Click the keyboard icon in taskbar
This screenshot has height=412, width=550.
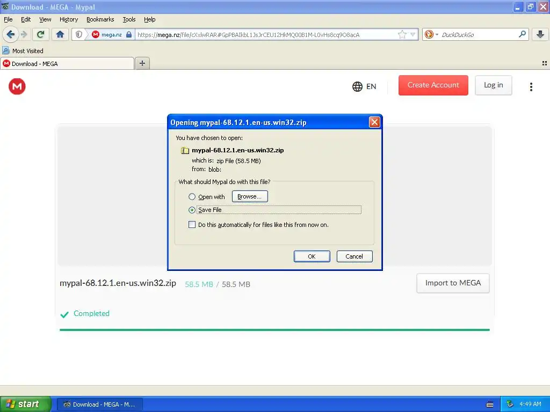point(490,404)
